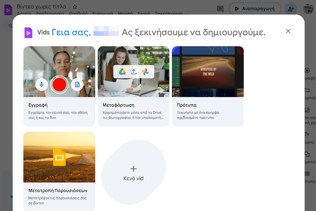
Task: Close the welcome dialog with the X
Action: pyautogui.click(x=288, y=31)
